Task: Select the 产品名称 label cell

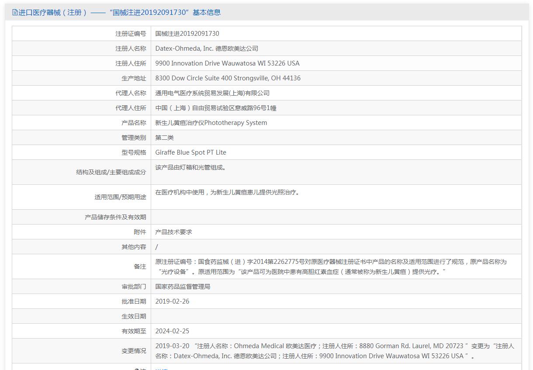Action: (x=81, y=123)
